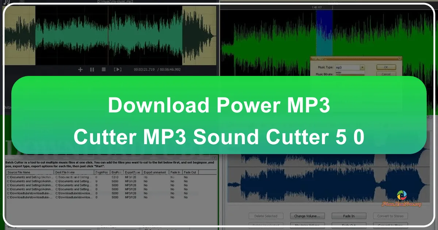The image size is (438, 230).
Task: Click the Stop playback icon
Action: coord(104,69)
